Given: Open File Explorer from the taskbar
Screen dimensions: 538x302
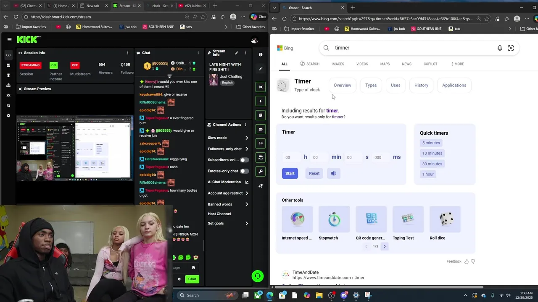Looking at the screenshot, I should 319,295.
